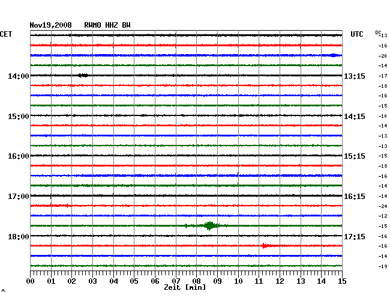This screenshot has height=297, width=390.
Task: Click the "DC" column header
Action: (x=378, y=32)
